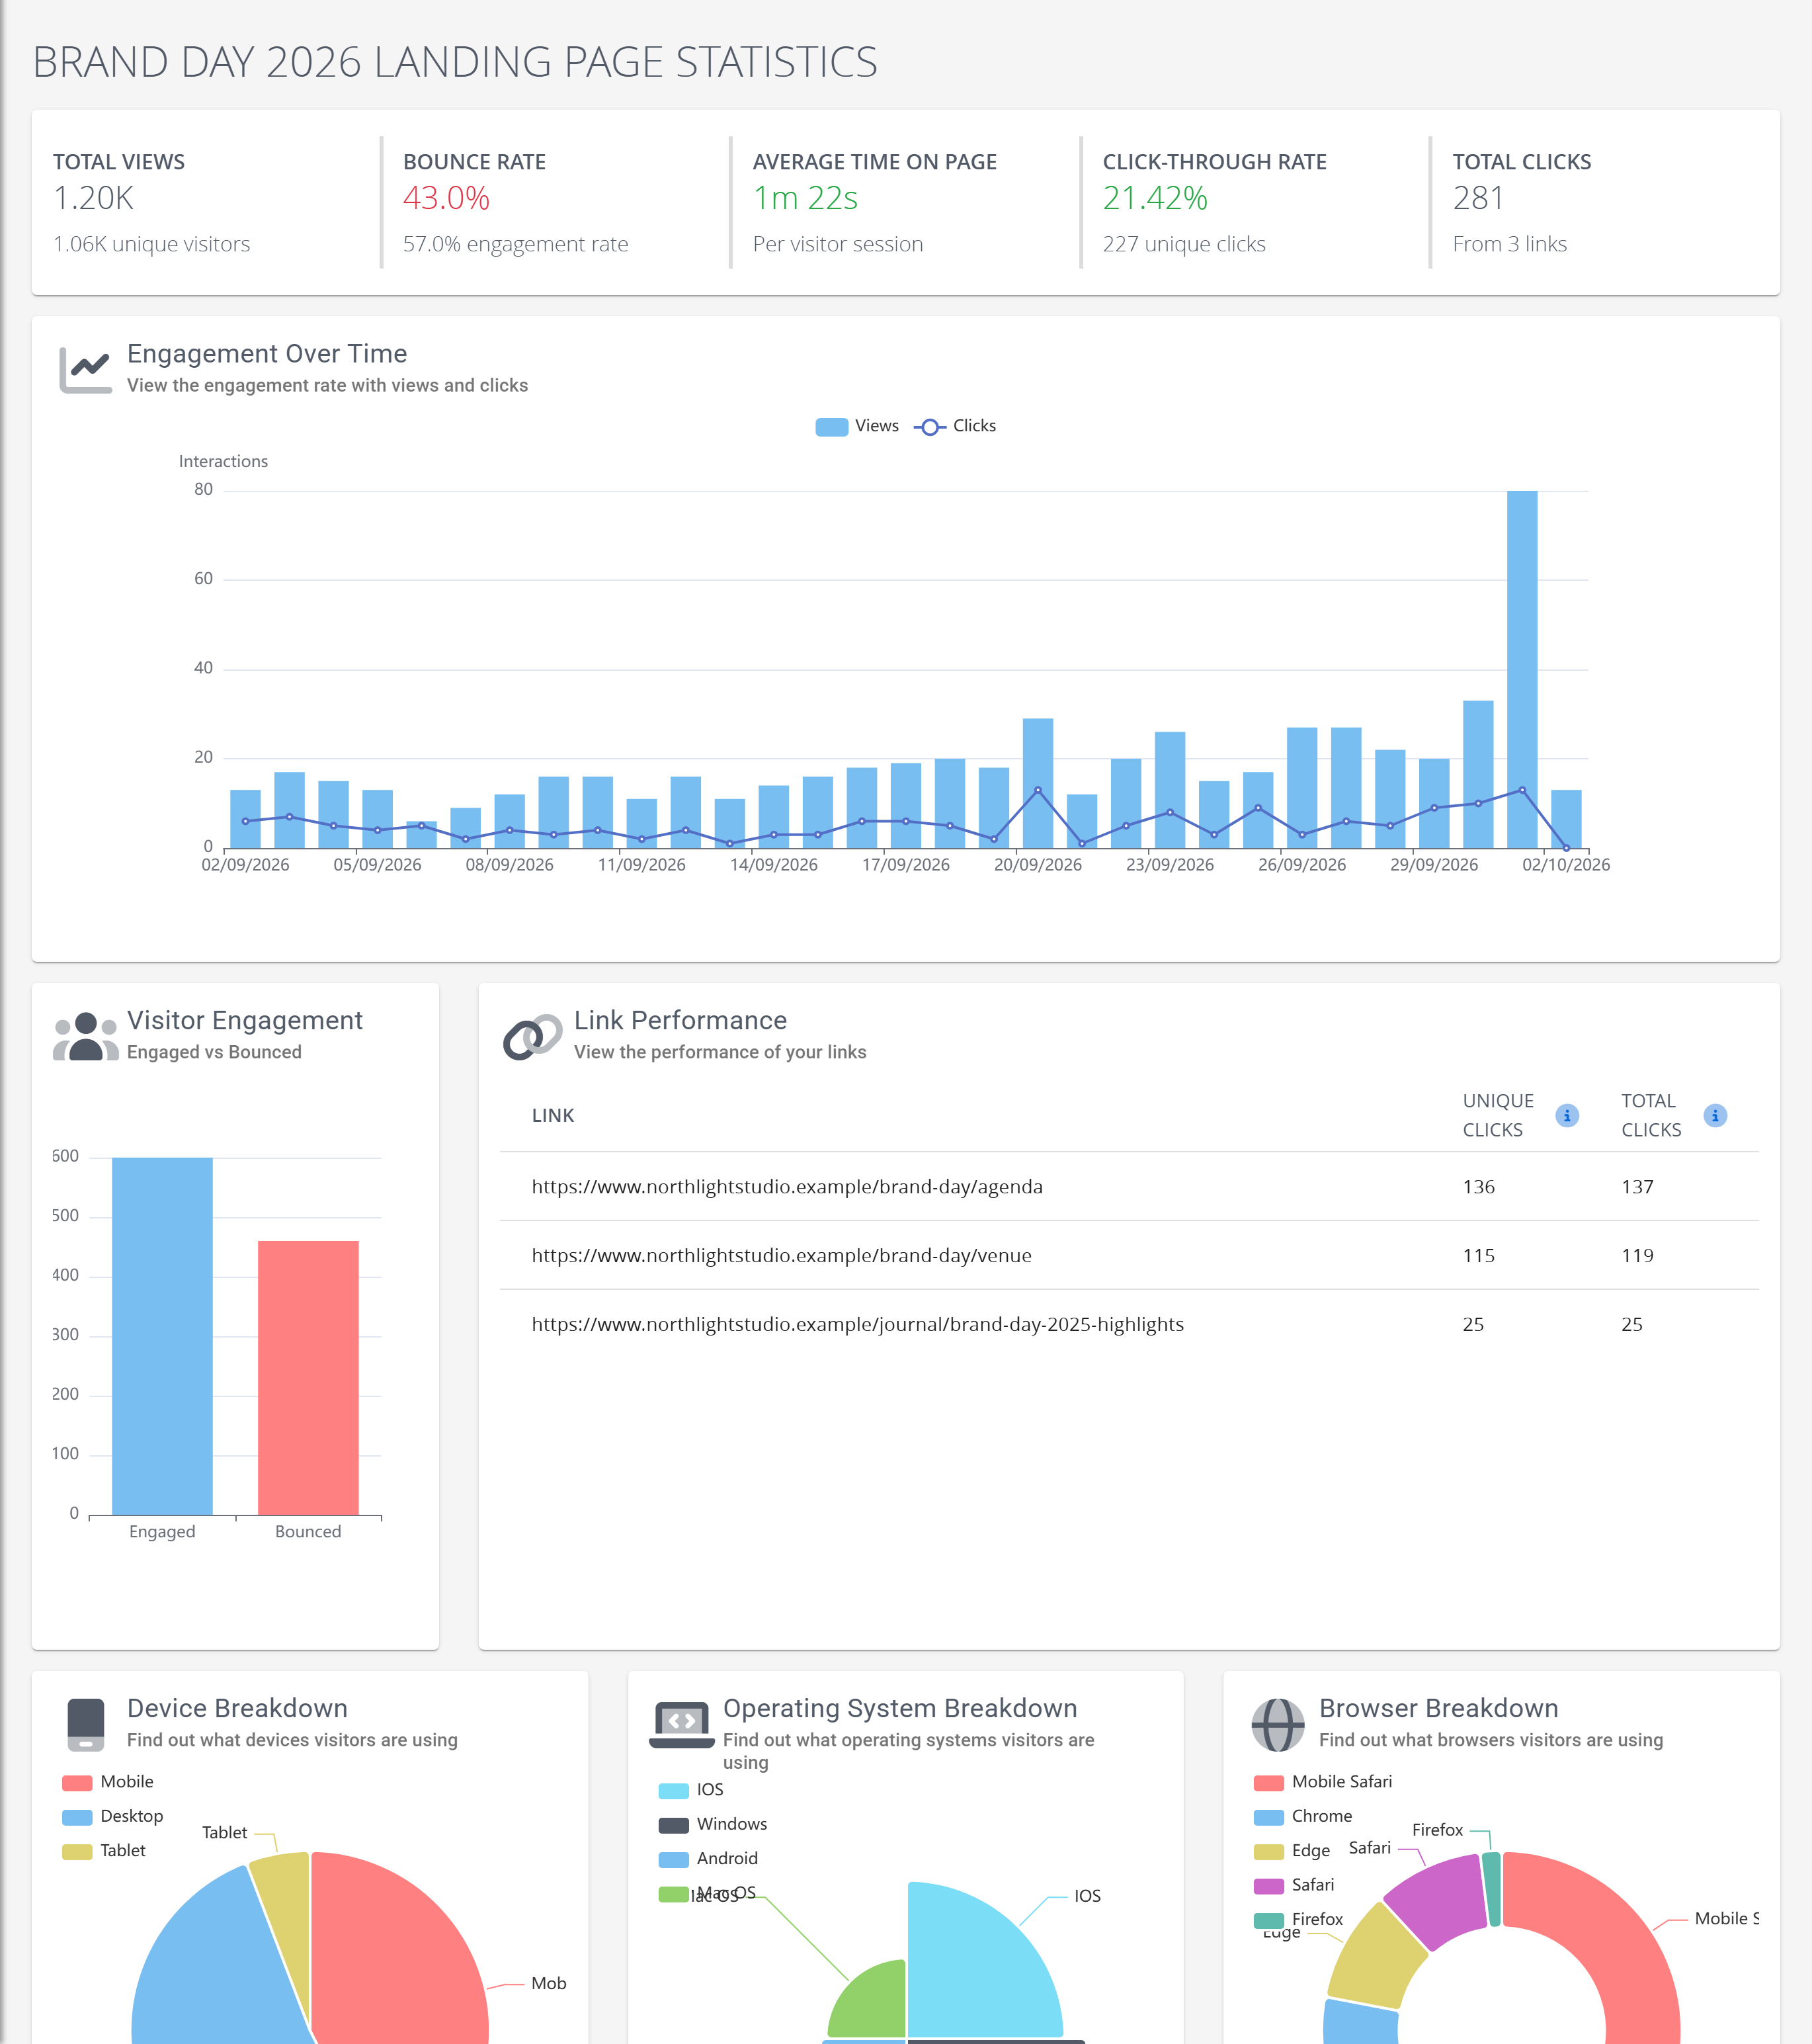Toggle Desktop legend in Device Breakdown
Image resolution: width=1812 pixels, height=2044 pixels.
113,1816
